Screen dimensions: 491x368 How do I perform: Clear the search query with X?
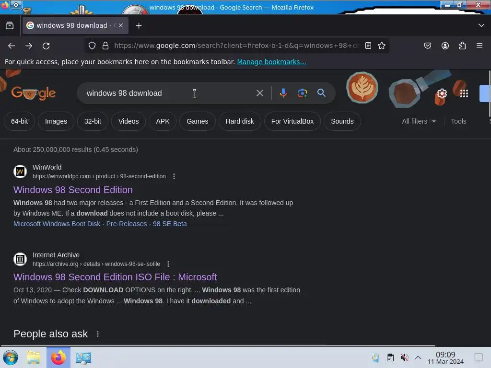(259, 93)
